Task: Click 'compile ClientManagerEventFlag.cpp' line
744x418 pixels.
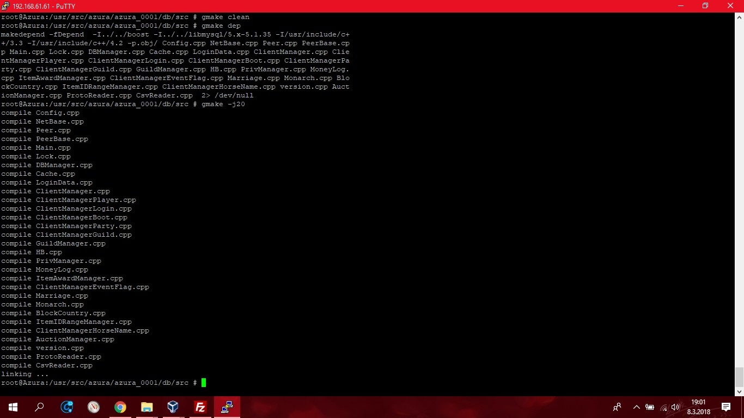Action: pyautogui.click(x=75, y=287)
